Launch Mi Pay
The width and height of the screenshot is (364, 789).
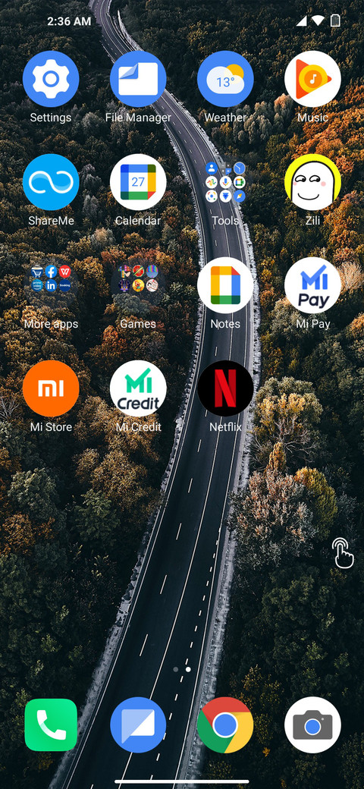pyautogui.click(x=312, y=285)
